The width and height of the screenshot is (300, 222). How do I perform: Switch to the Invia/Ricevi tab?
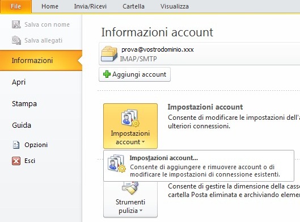(x=90, y=6)
